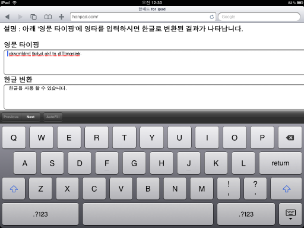Tap the J key
Viewport: 304px width, 228px height.
pyautogui.click(x=189, y=163)
